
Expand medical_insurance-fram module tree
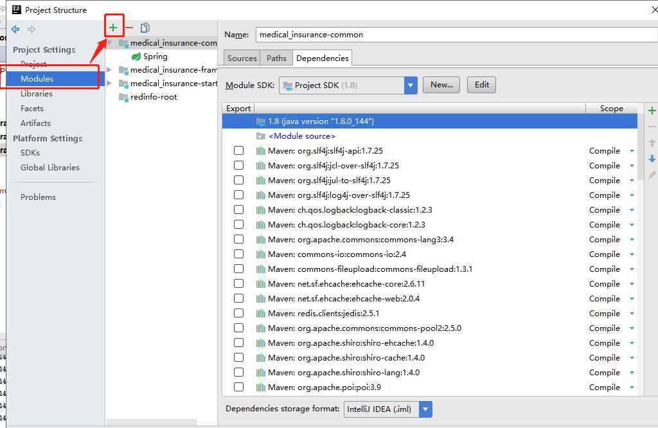point(109,70)
